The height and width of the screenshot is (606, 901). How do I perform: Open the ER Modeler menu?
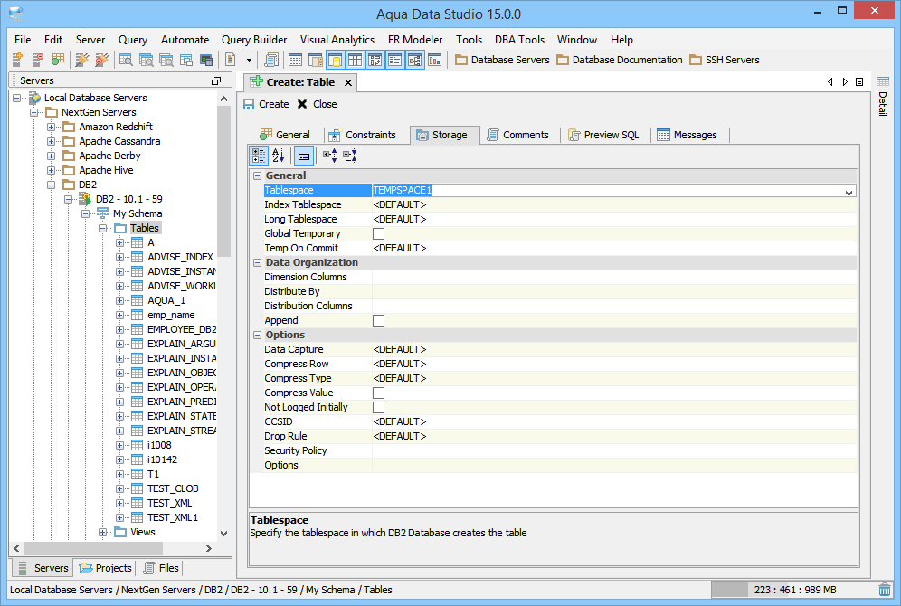tap(415, 40)
